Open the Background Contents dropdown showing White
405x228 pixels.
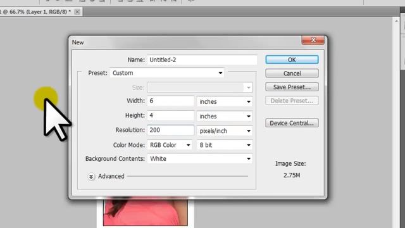click(x=200, y=159)
